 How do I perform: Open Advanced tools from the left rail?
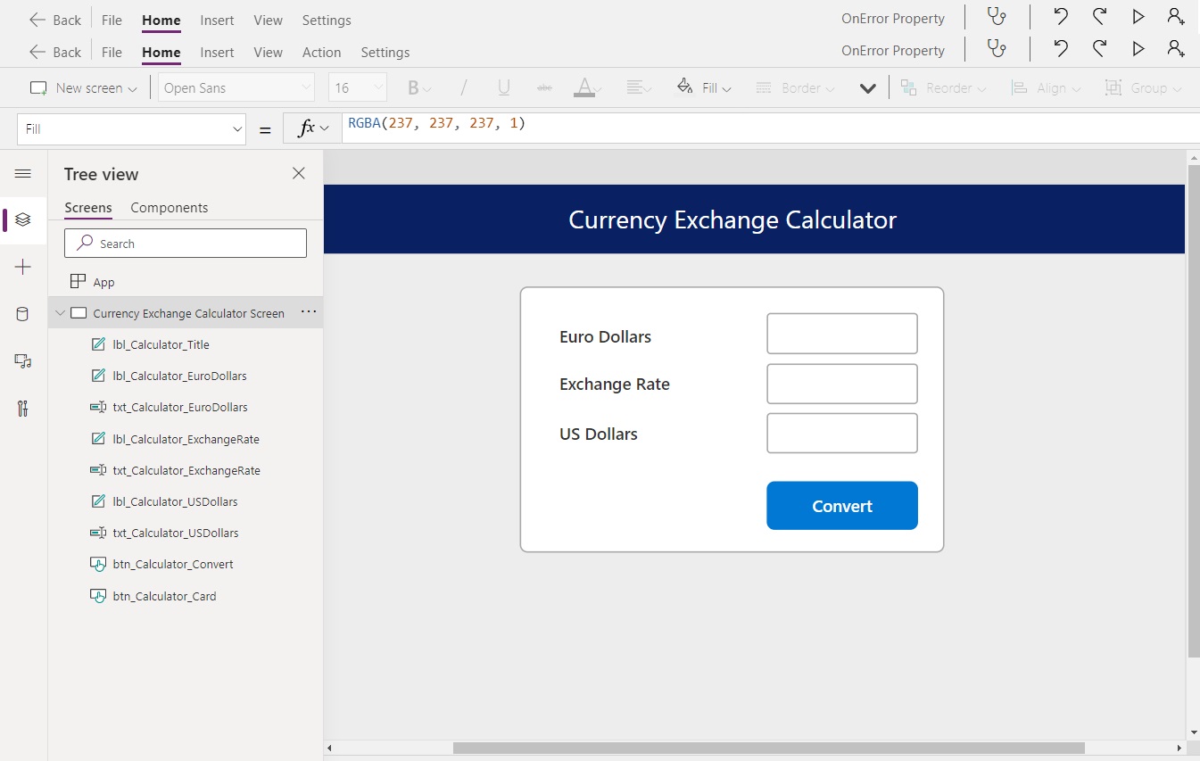(x=22, y=409)
